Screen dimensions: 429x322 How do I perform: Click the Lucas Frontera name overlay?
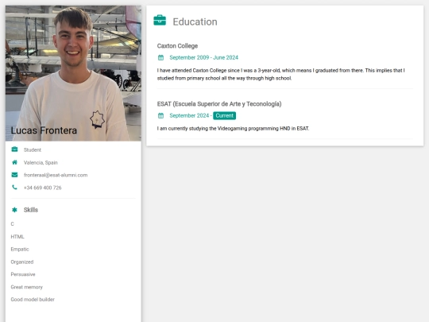pyautogui.click(x=44, y=130)
